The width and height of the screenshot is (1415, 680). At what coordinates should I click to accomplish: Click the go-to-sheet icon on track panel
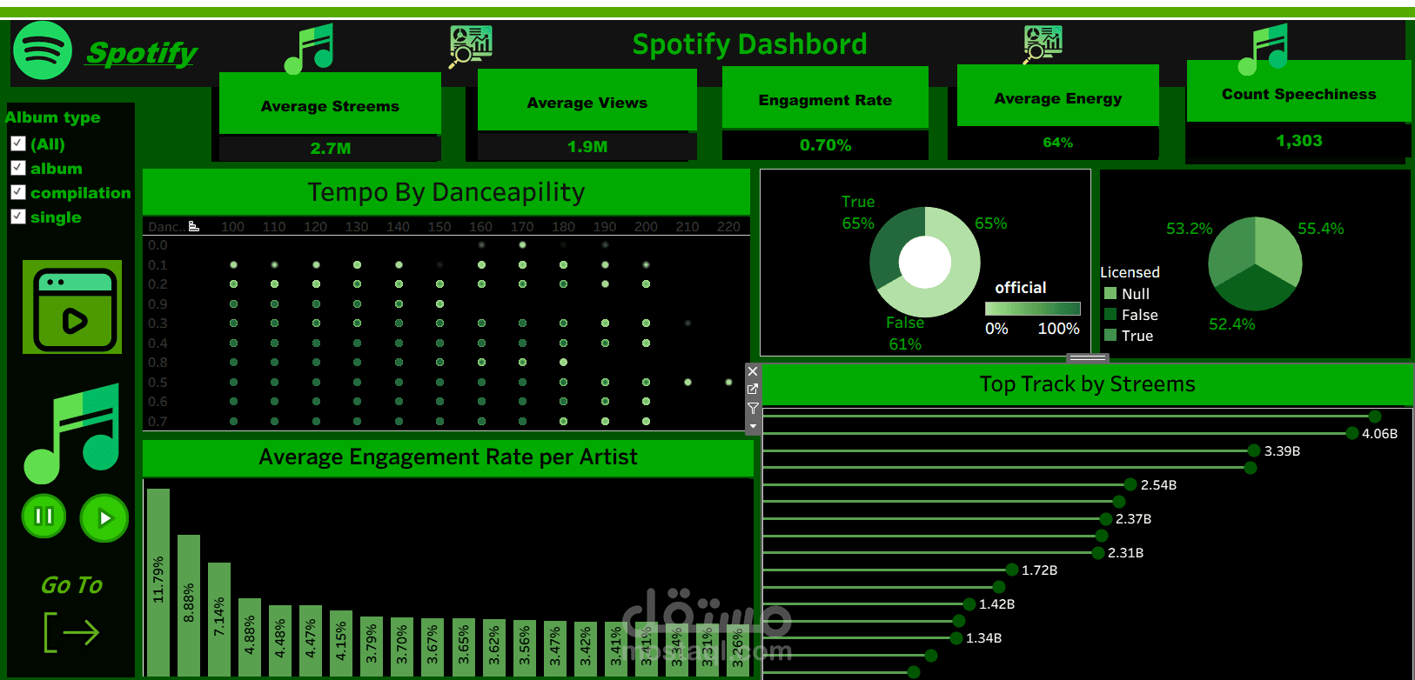(x=754, y=389)
